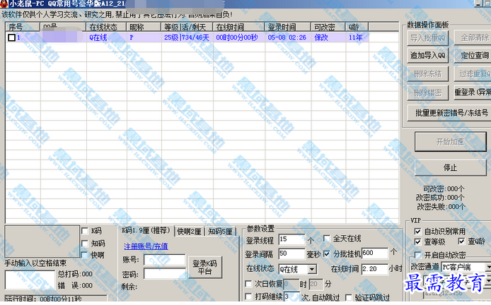Select the 05-08 02:26 login time cell

[x=288, y=37]
